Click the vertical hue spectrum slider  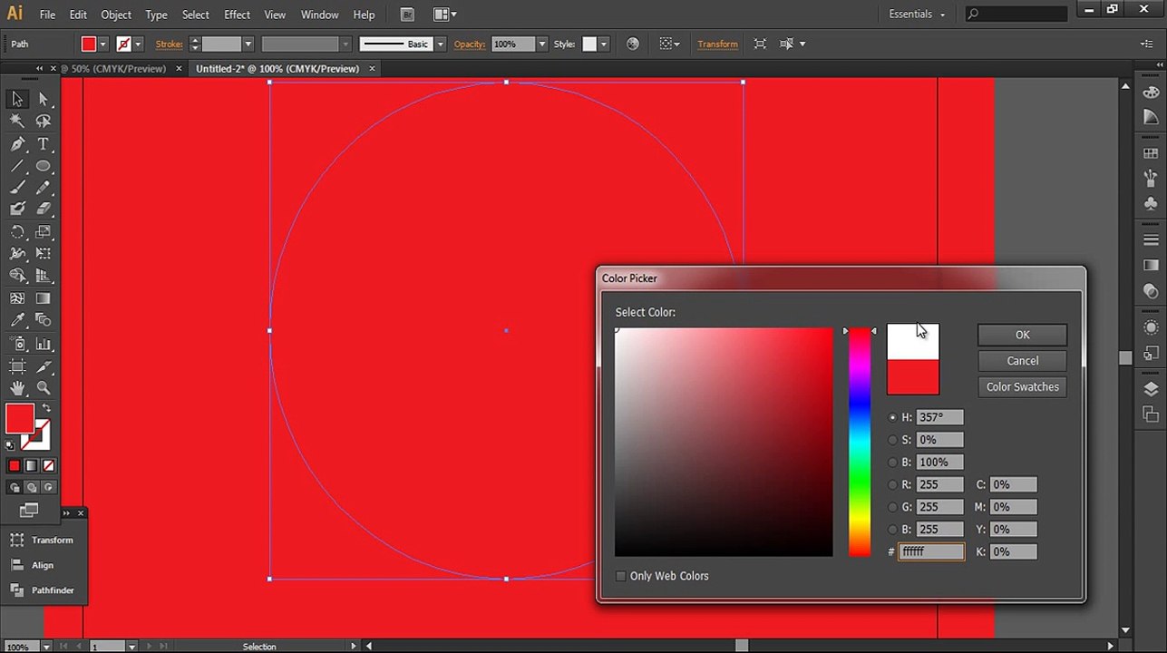860,442
